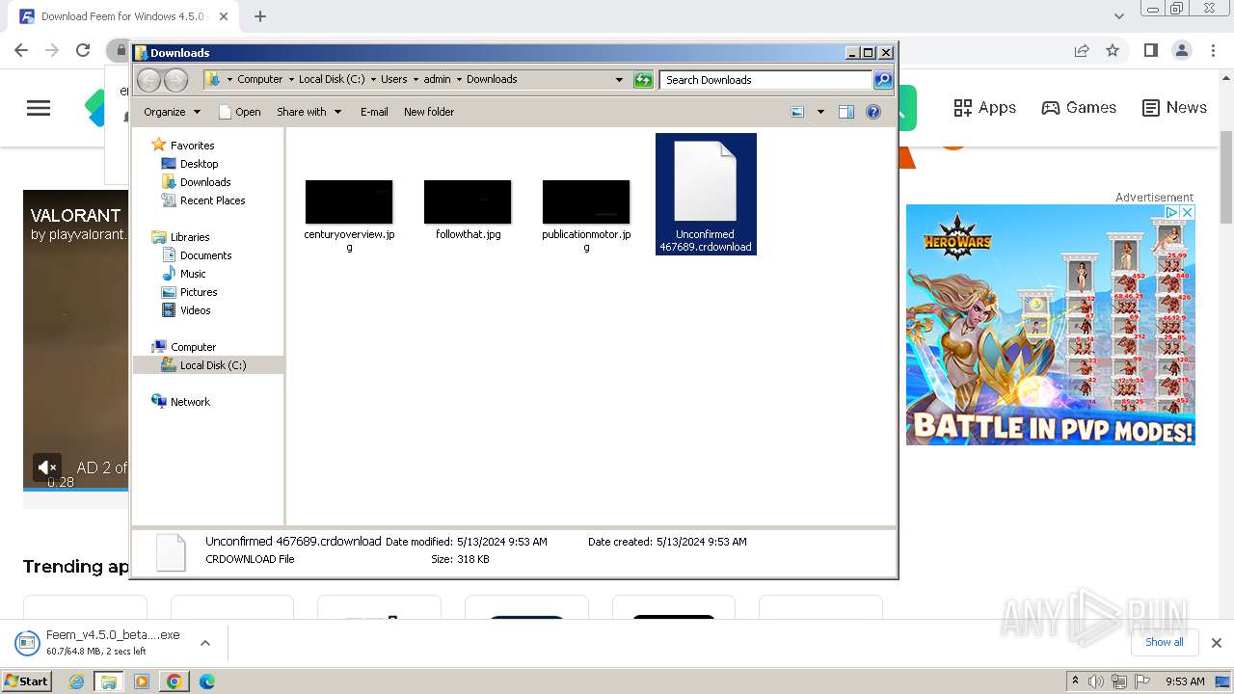1234x694 pixels.
Task: Go back in the Explorer Downloads window
Action: coord(148,80)
